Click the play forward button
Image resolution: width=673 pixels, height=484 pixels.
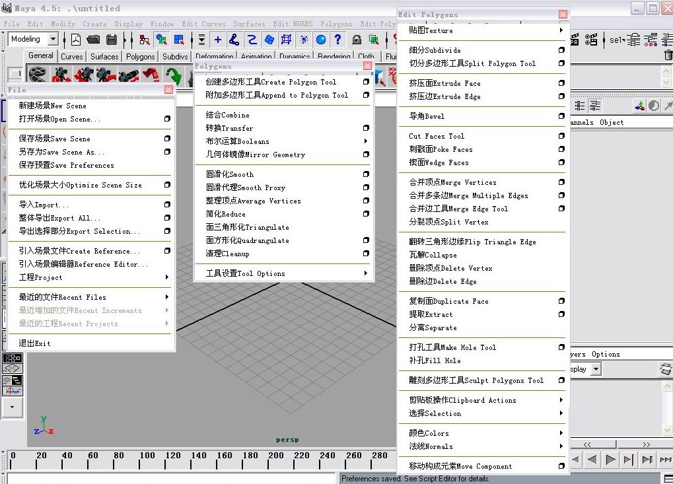click(610, 460)
